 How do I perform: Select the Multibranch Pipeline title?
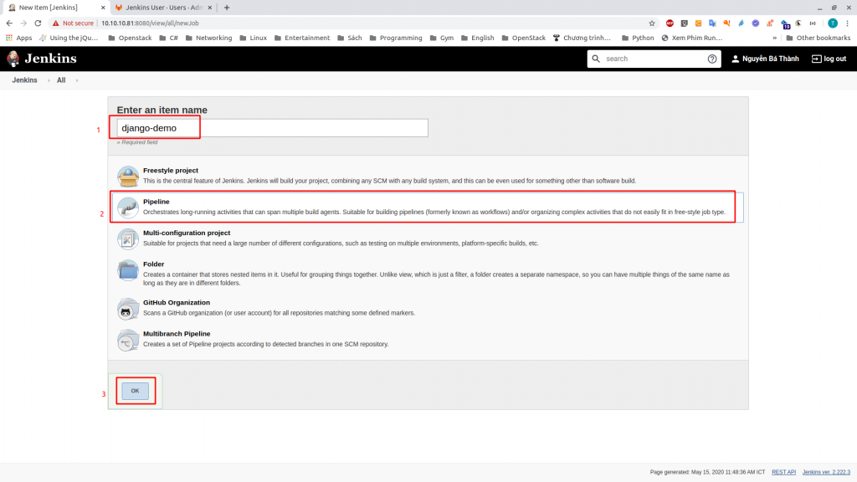pos(177,334)
